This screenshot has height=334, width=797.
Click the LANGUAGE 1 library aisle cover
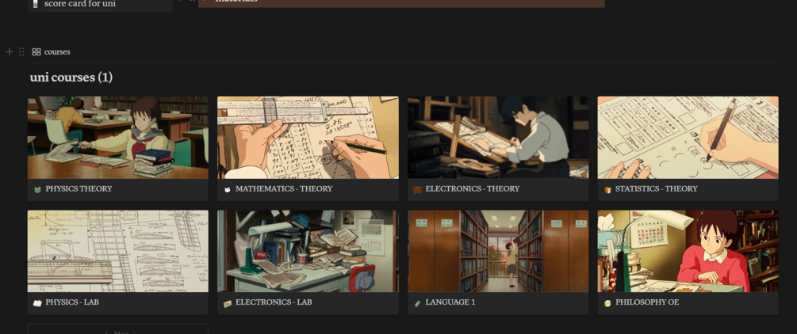point(498,251)
